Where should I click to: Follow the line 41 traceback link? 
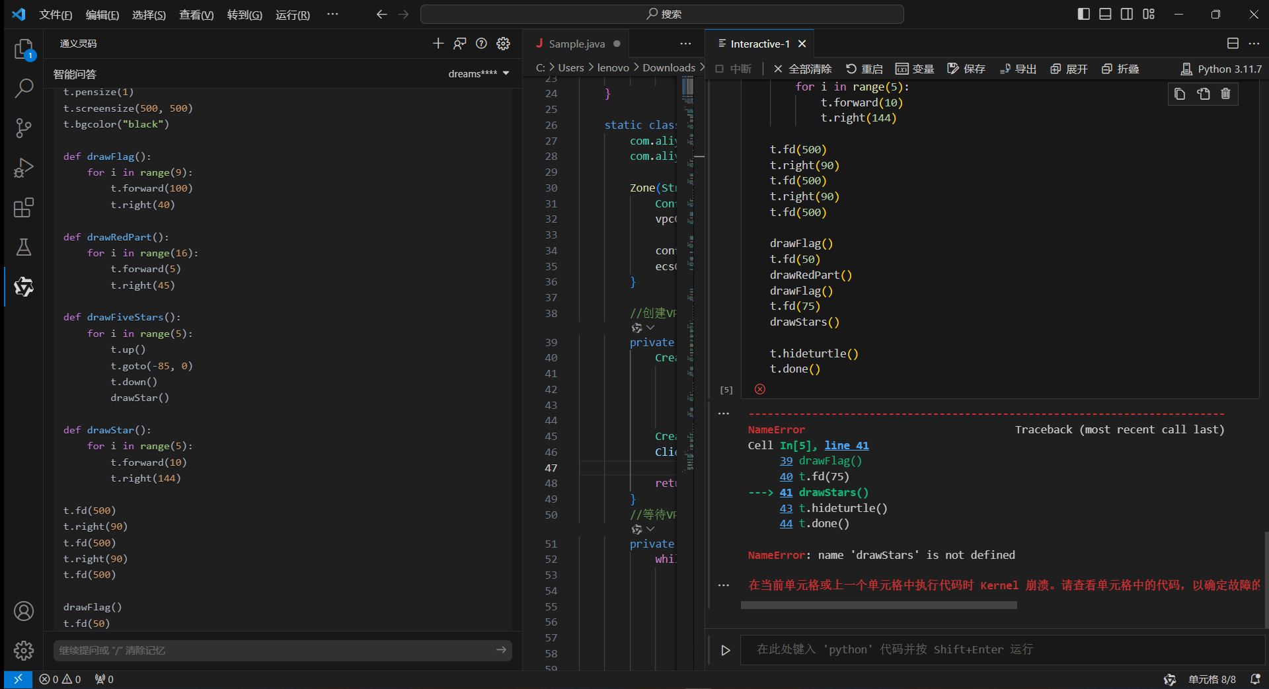[847, 445]
